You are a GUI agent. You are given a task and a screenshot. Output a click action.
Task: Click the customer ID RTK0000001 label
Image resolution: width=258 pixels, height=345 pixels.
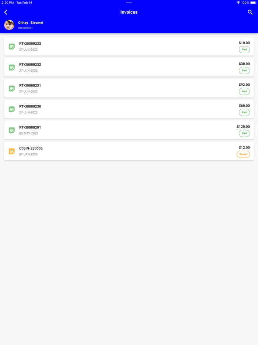coord(25,28)
